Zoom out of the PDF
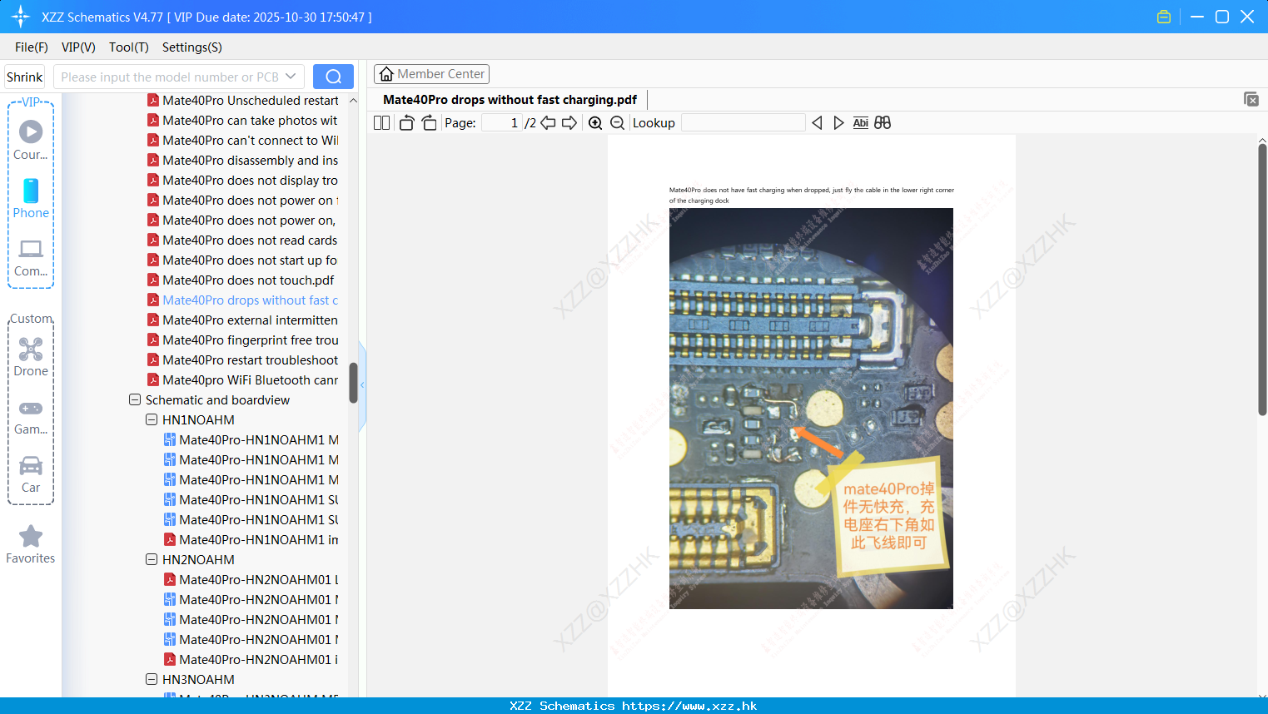1268x714 pixels. (617, 122)
